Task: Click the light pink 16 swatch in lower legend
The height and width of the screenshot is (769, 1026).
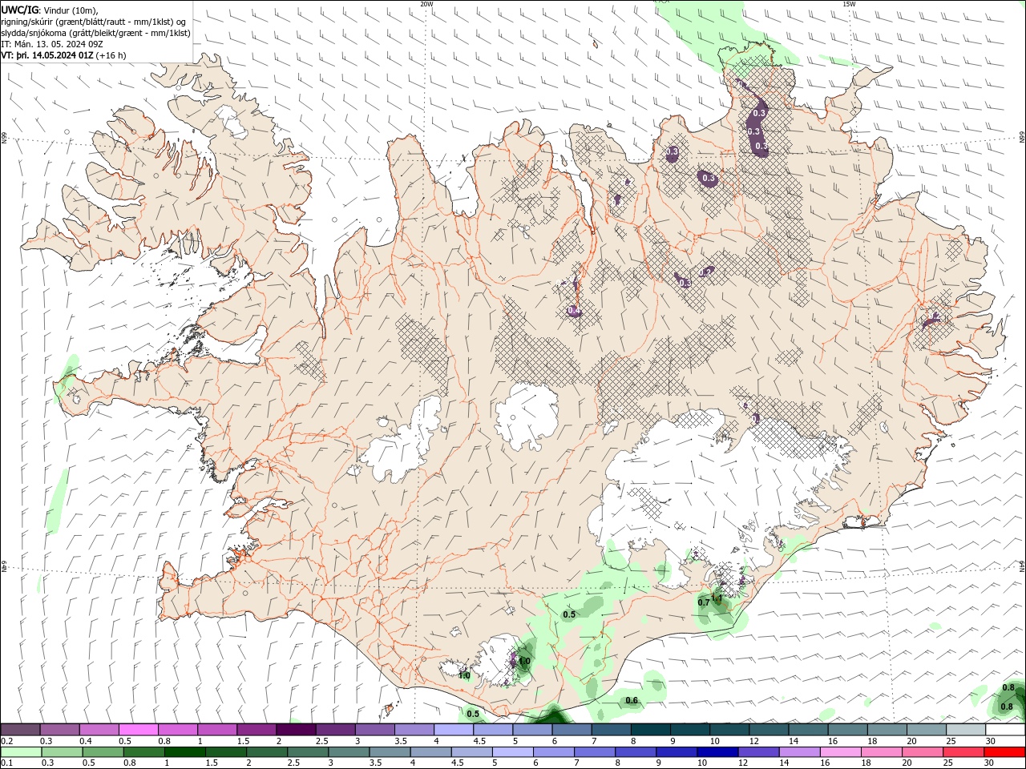Action: click(x=839, y=752)
